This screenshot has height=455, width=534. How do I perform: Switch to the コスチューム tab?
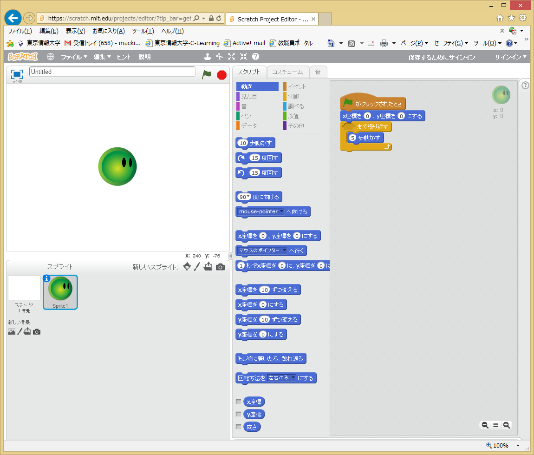pyautogui.click(x=287, y=72)
